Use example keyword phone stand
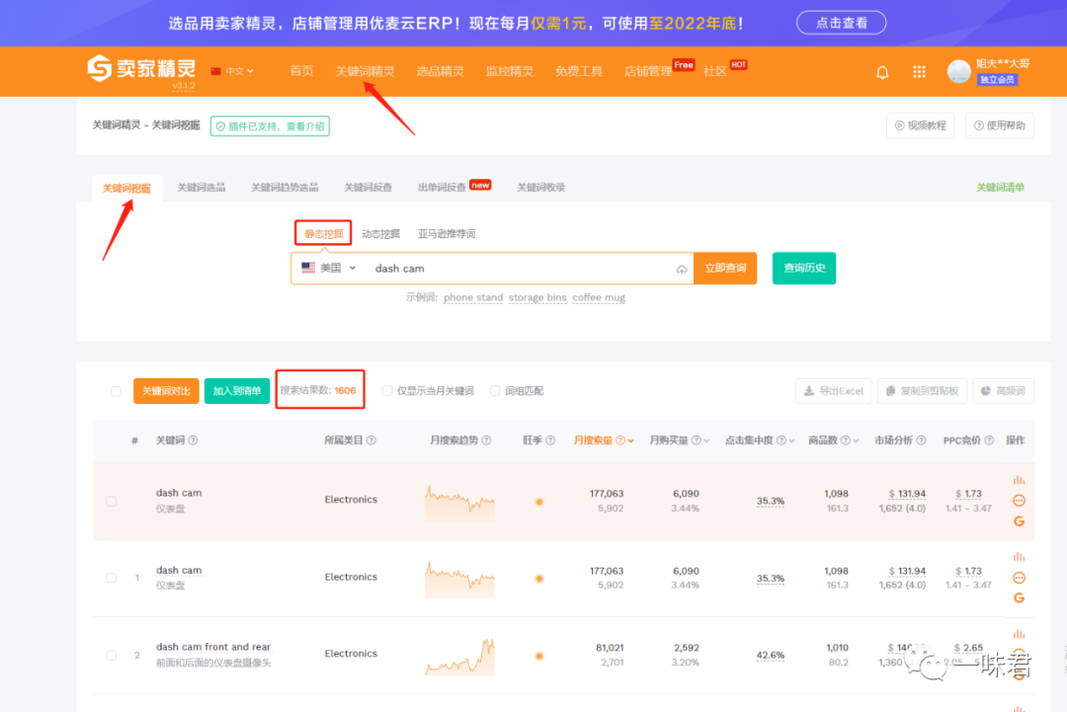Viewport: 1067px width, 712px height. pyautogui.click(x=473, y=298)
